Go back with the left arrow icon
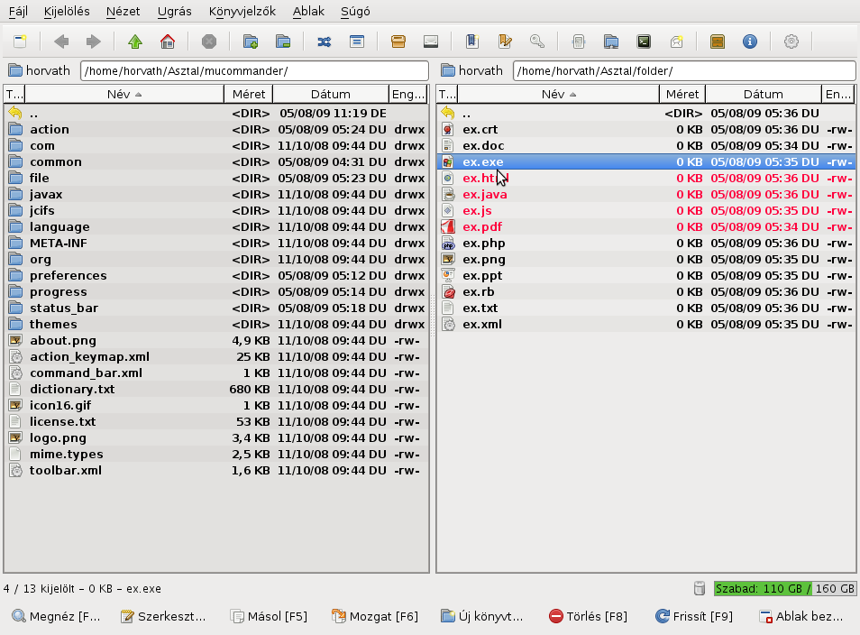The height and width of the screenshot is (635, 860). (61, 41)
